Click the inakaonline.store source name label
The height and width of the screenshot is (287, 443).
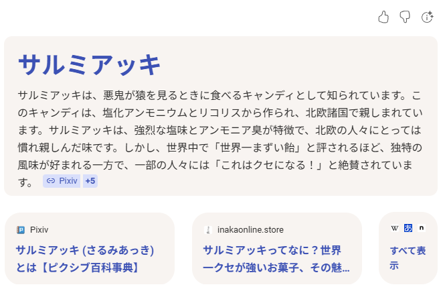point(247,229)
